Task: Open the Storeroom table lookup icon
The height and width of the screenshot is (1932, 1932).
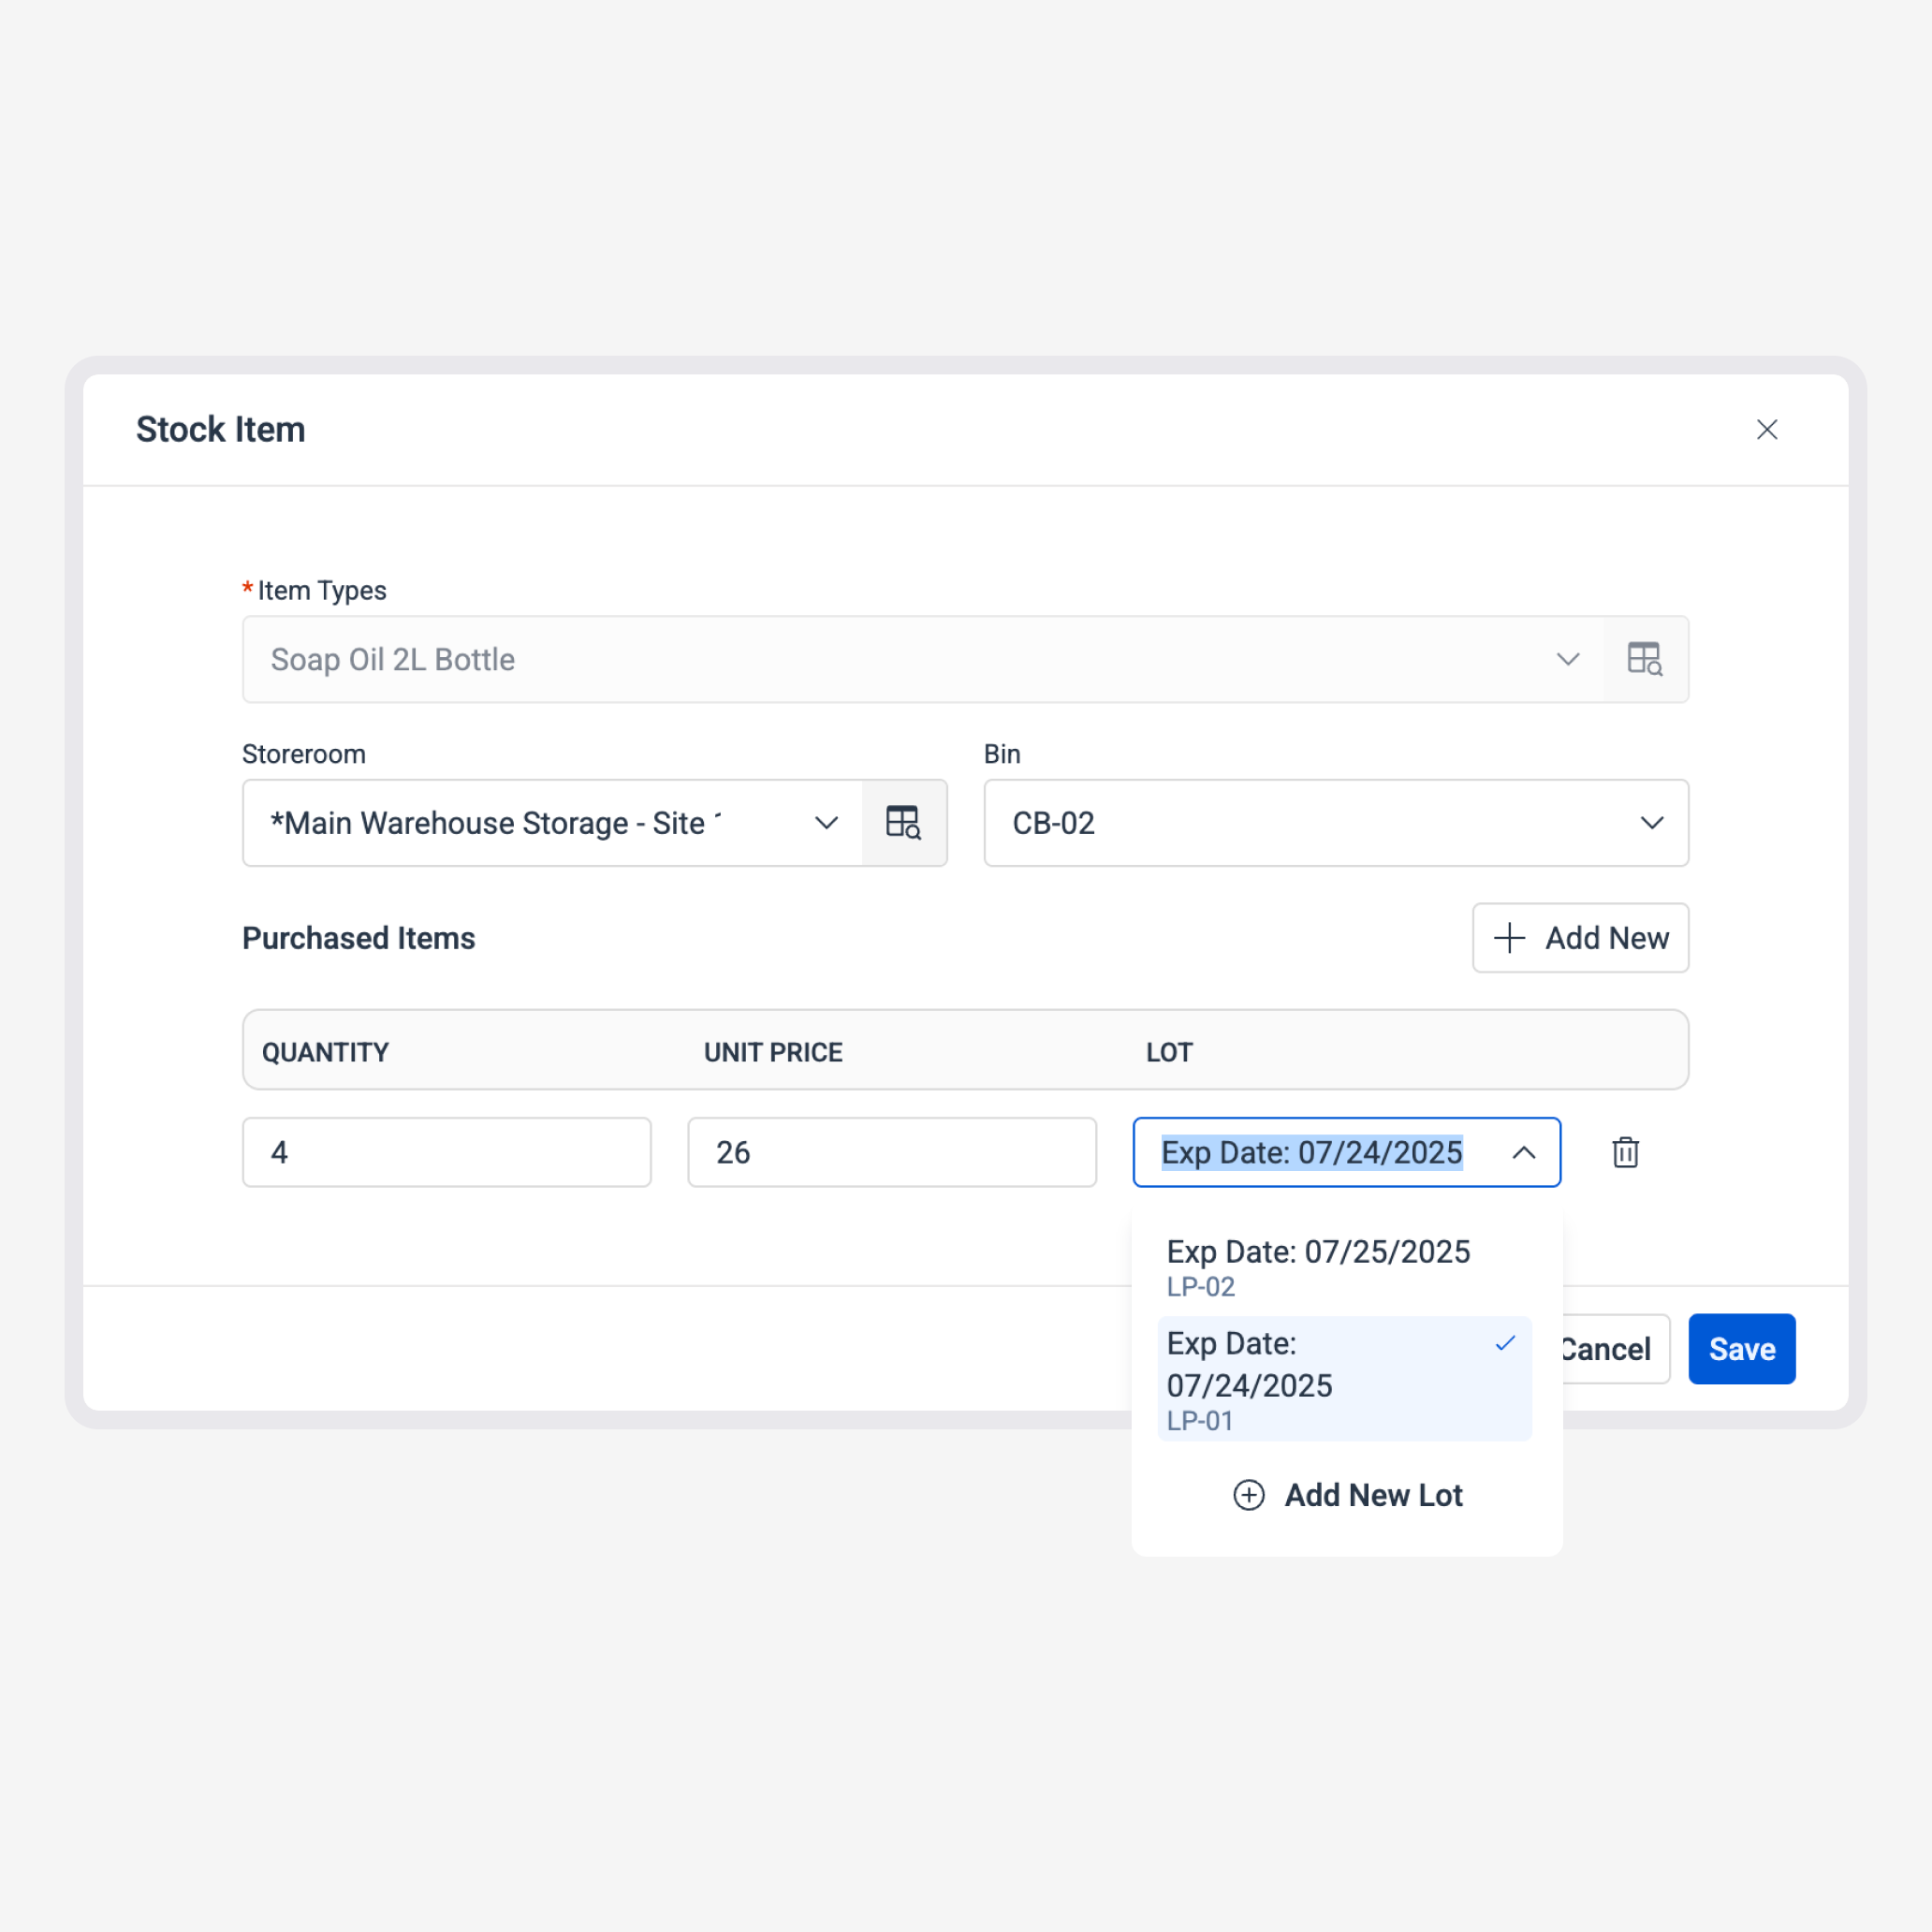Action: coord(903,822)
